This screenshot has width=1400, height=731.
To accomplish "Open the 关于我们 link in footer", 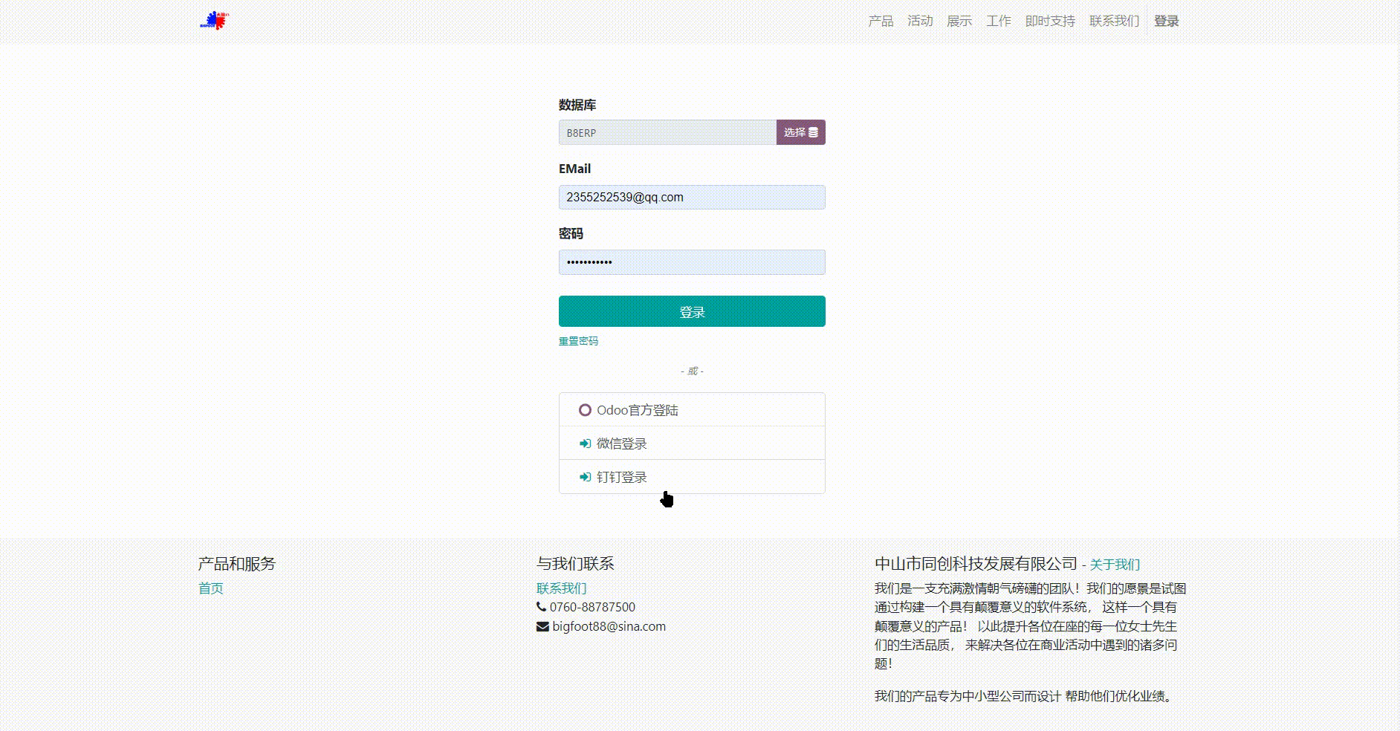I will [1114, 565].
